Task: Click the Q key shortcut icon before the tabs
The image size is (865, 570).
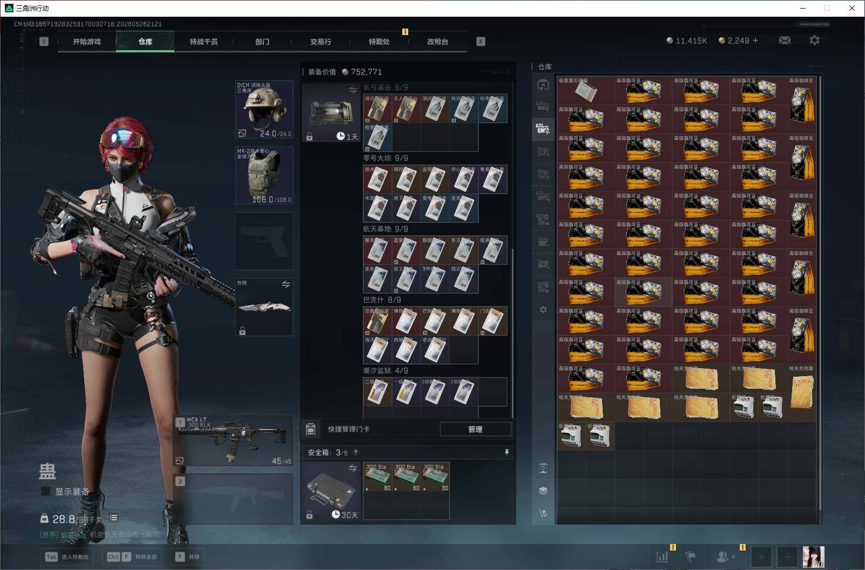Action: 44,42
